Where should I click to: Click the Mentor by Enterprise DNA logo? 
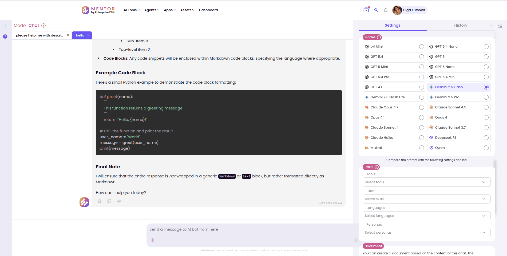pyautogui.click(x=98, y=10)
